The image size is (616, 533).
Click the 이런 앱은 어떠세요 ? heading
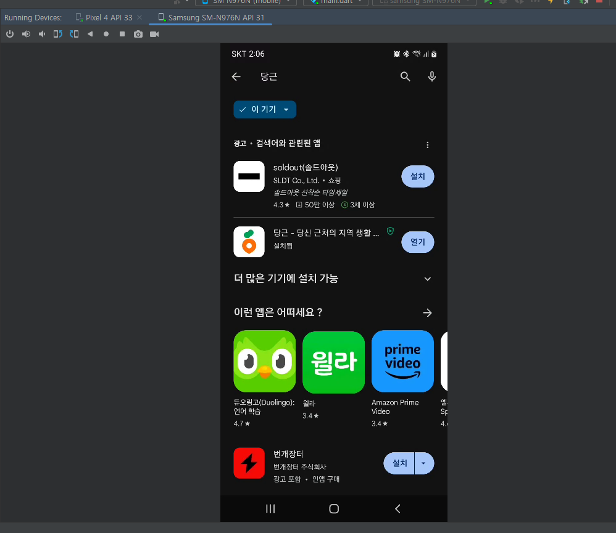tap(278, 313)
